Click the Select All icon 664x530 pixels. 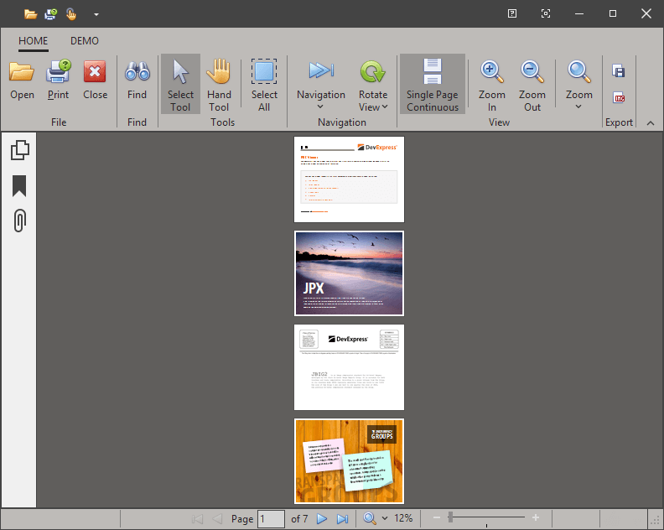click(264, 72)
